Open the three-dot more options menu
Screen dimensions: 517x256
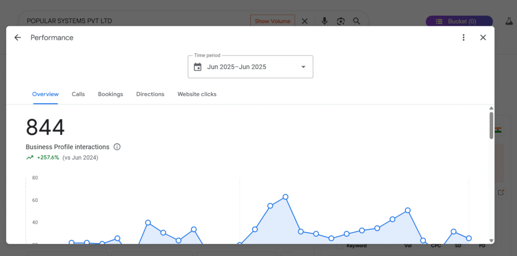pyautogui.click(x=463, y=37)
